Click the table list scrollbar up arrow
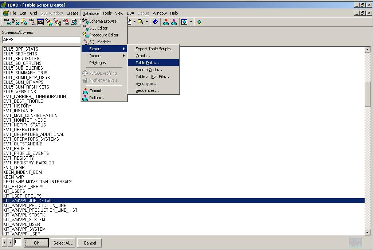The width and height of the screenshot is (373, 250). (x=367, y=50)
